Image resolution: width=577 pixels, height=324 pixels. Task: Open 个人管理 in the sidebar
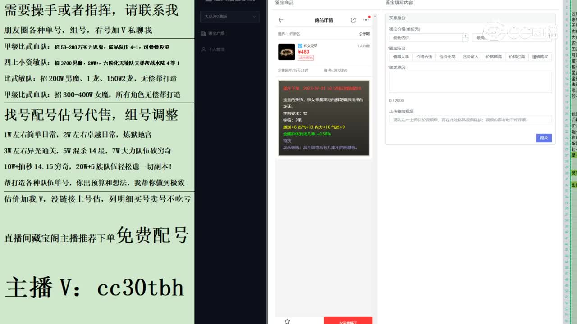pyautogui.click(x=216, y=49)
